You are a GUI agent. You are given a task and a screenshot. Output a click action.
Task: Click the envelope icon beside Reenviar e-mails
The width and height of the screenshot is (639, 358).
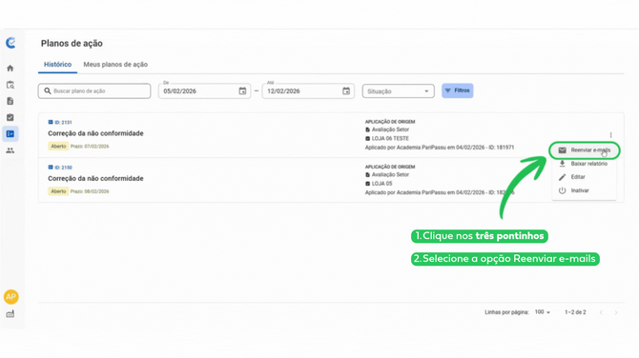[562, 150]
